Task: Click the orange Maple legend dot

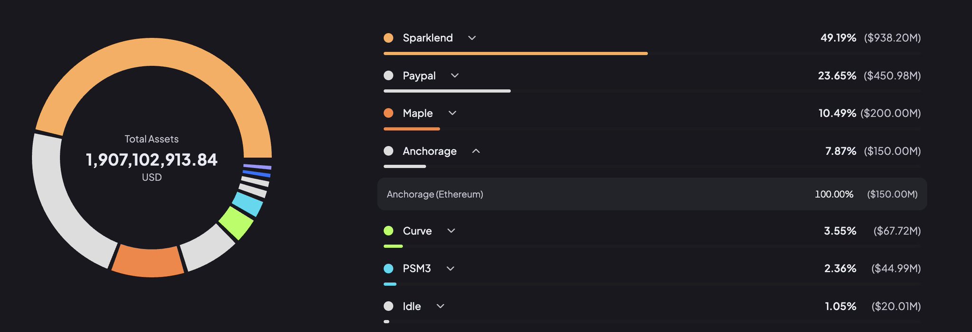Action: 388,113
